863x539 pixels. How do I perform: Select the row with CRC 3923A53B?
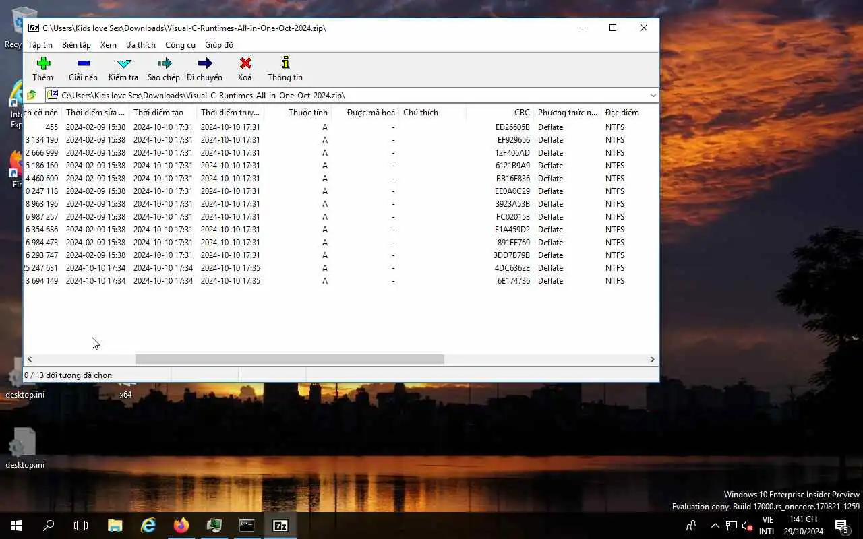(x=340, y=204)
